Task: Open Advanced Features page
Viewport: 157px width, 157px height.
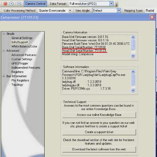Action: tap(24, 55)
